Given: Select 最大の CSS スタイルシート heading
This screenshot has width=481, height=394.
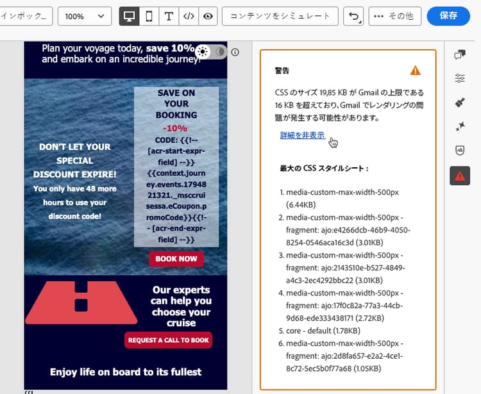Looking at the screenshot, I should pyautogui.click(x=324, y=168).
